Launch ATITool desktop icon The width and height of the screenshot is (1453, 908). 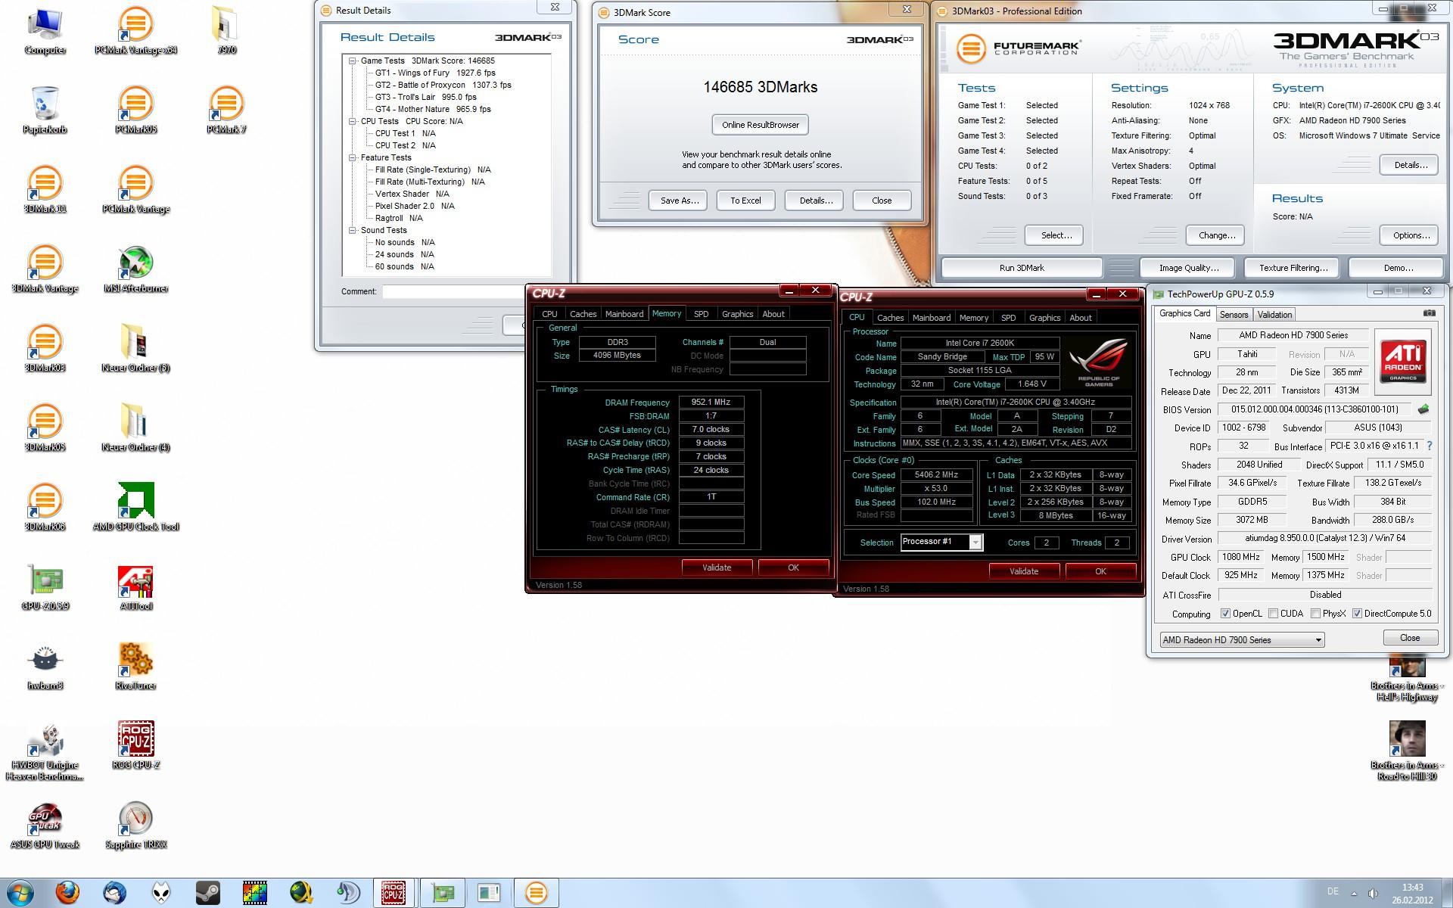pyautogui.click(x=135, y=587)
